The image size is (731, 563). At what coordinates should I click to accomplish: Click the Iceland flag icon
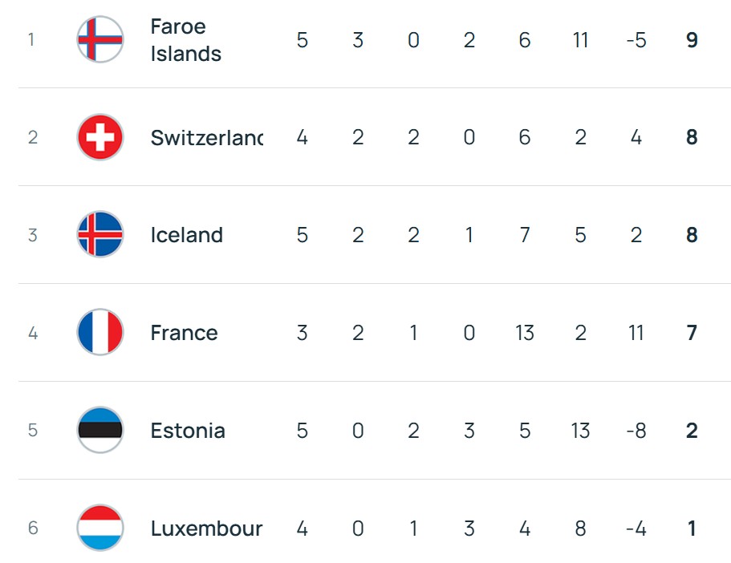click(x=99, y=235)
